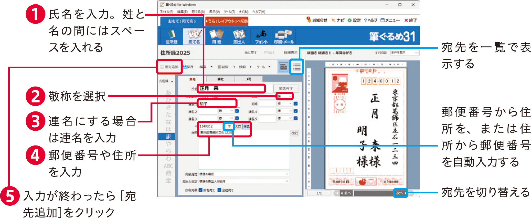Click the 宛先追加 add addressee button

169,67
